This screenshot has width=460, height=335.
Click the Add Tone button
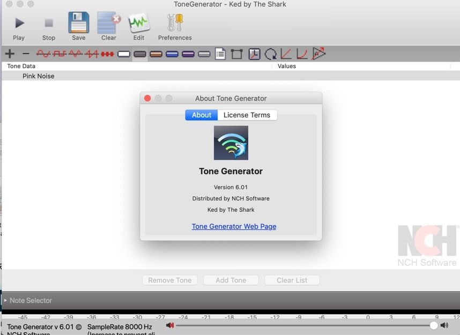[x=231, y=280]
